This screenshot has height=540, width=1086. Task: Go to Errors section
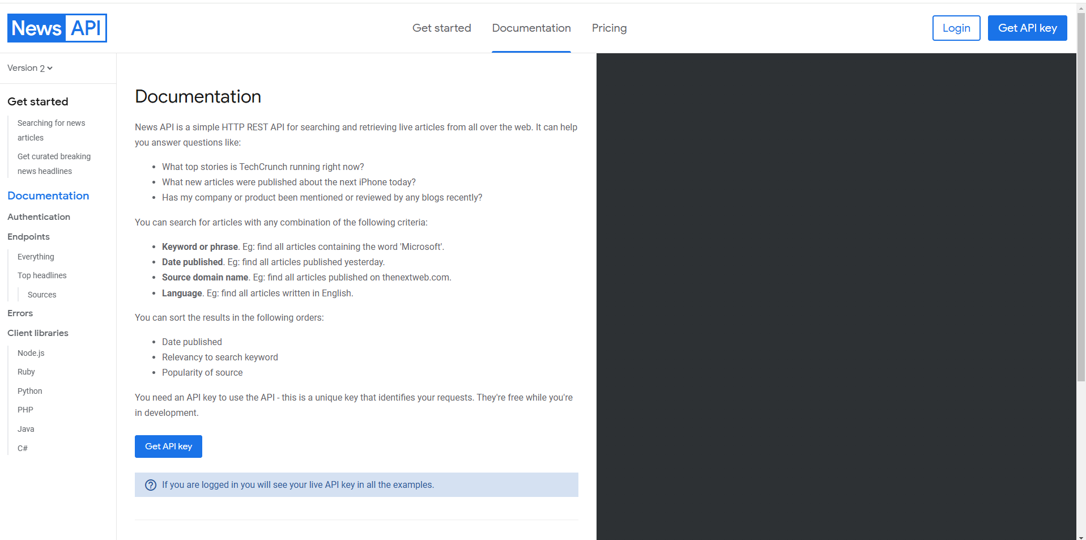[x=20, y=313]
